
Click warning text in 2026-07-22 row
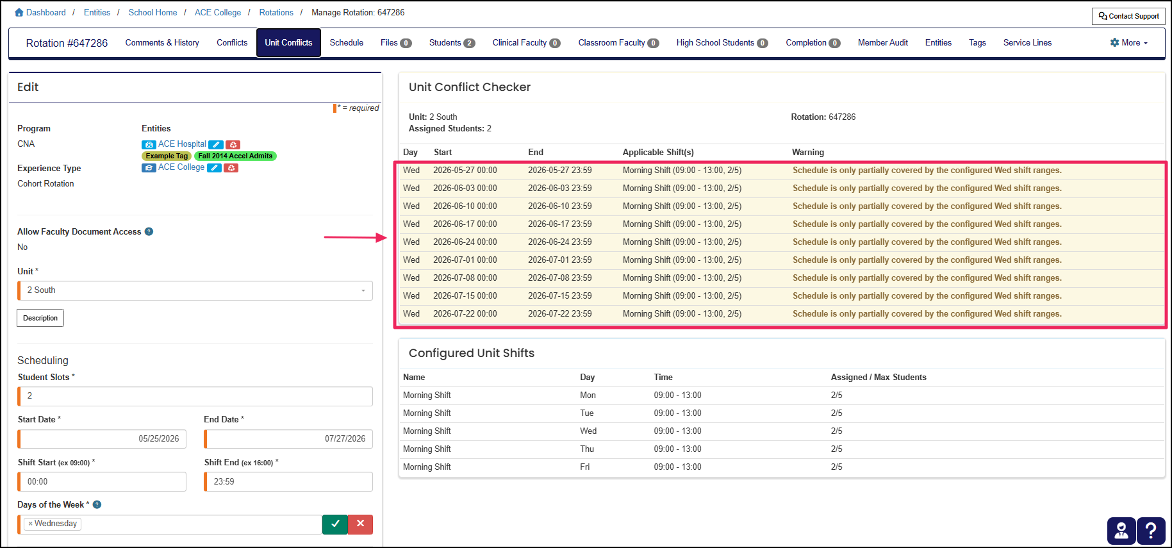pos(927,314)
